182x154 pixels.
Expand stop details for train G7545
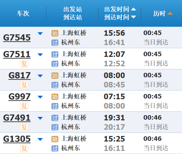pos(40,34)
